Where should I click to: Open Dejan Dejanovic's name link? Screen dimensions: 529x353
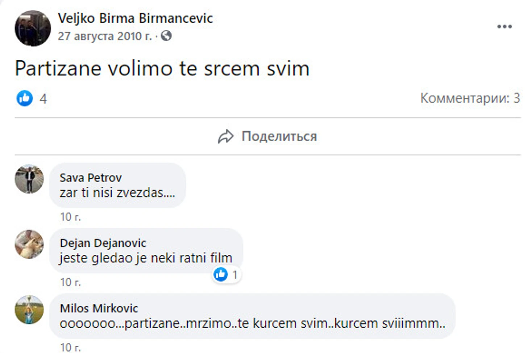coord(103,243)
